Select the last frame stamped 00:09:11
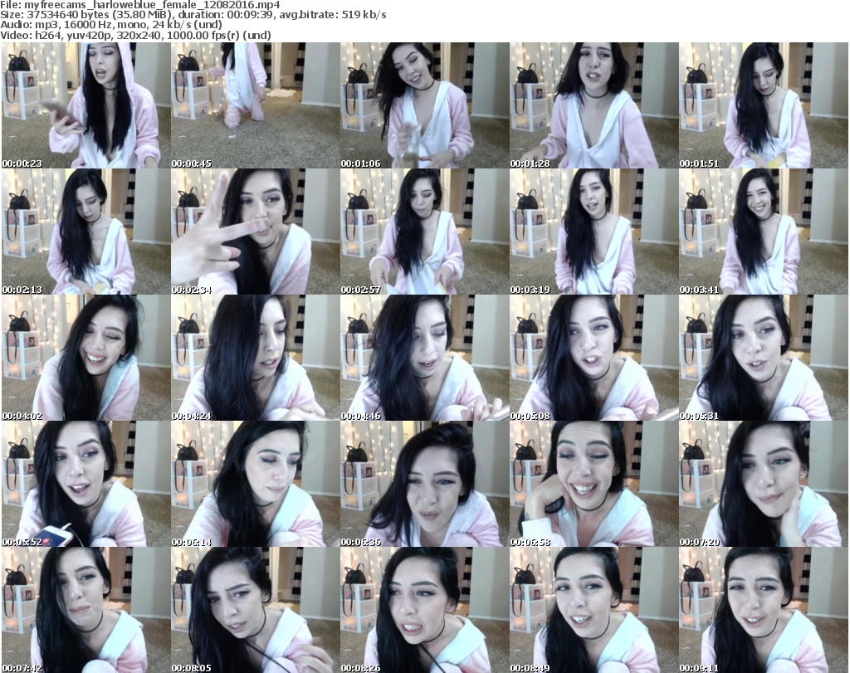 point(764,610)
